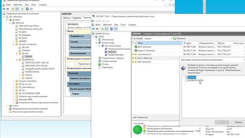This screenshot has width=245, height=138.
Task: Switch to Область tab of SERVER policy
Action: (67, 18)
